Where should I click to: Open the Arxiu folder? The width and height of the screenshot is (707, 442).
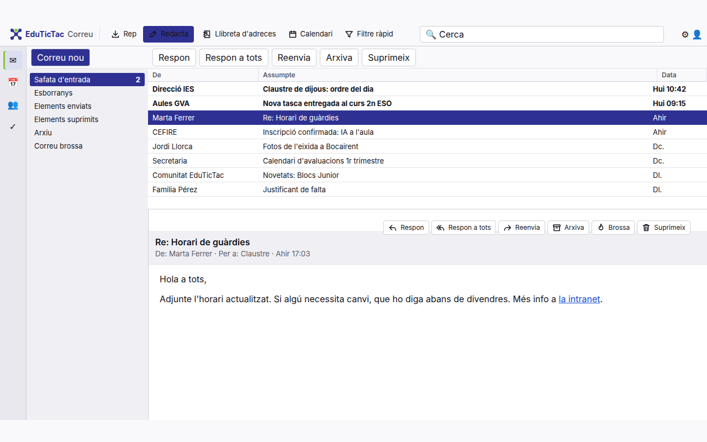[87, 133]
